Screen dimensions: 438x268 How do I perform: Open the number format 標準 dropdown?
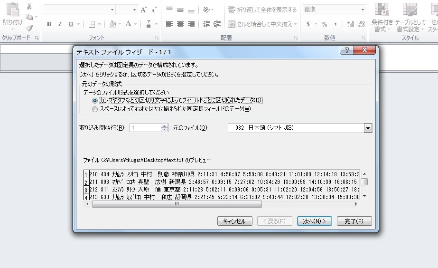363,10
